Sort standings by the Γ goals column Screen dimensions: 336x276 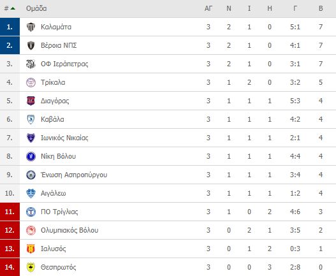tap(295, 8)
